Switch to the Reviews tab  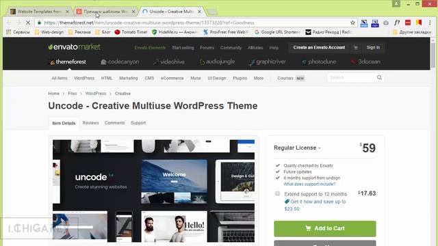90,123
